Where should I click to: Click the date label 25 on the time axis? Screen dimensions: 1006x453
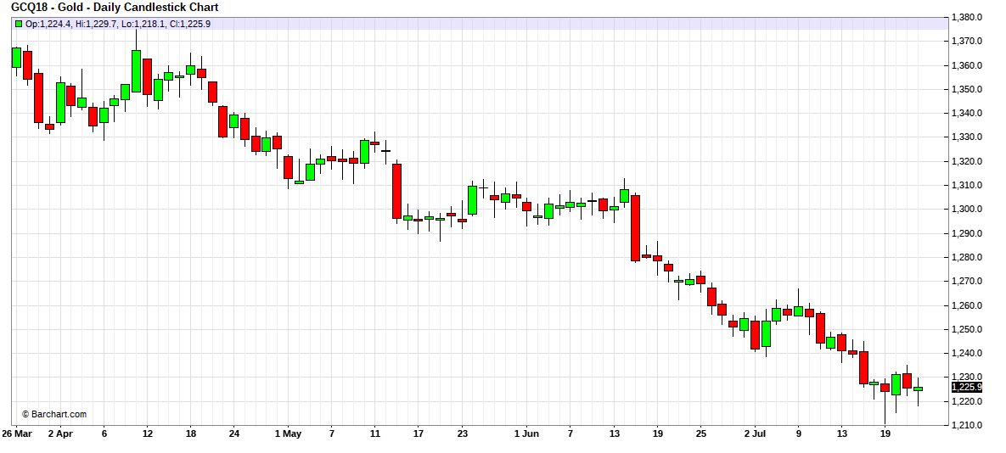[x=700, y=433]
